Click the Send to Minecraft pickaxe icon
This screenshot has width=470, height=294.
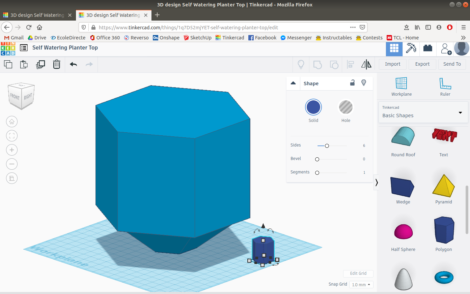[x=411, y=48]
